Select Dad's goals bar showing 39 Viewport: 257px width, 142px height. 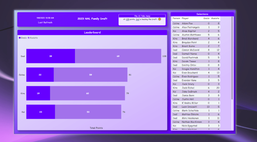[51, 56]
